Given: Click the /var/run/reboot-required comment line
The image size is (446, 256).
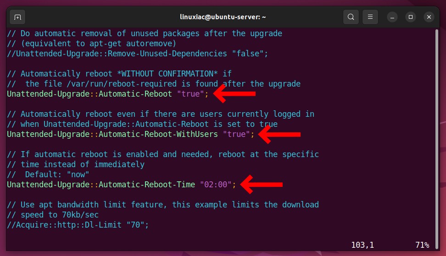Looking at the screenshot, I should point(154,84).
